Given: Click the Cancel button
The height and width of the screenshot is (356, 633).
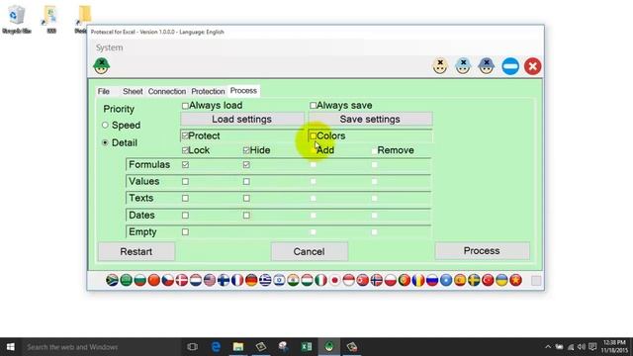Looking at the screenshot, I should [309, 251].
